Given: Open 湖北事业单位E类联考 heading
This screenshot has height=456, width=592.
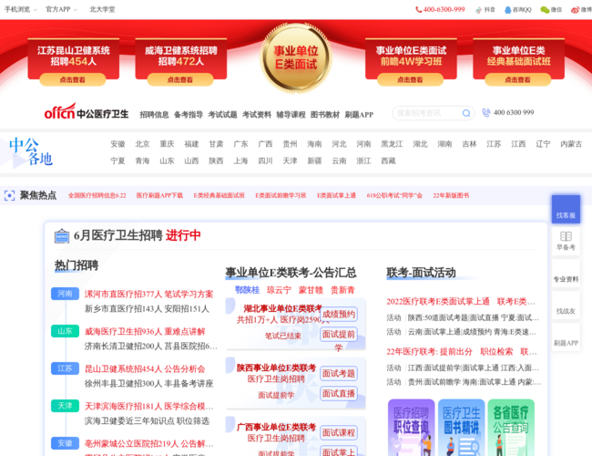Looking at the screenshot, I should tap(282, 308).
